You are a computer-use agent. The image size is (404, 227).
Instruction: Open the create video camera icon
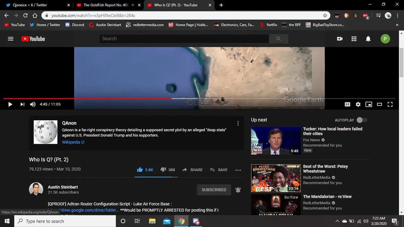(340, 39)
